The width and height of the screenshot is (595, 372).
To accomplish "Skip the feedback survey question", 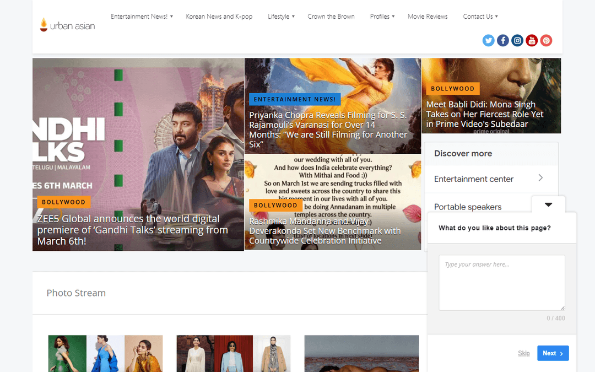I will 524,353.
